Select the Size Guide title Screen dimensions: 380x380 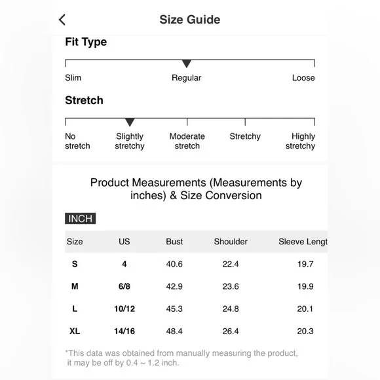[190, 20]
